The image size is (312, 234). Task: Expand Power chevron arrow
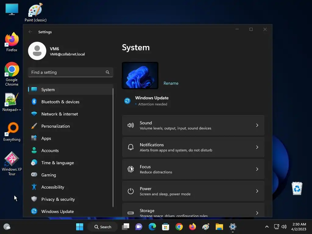pos(257,191)
